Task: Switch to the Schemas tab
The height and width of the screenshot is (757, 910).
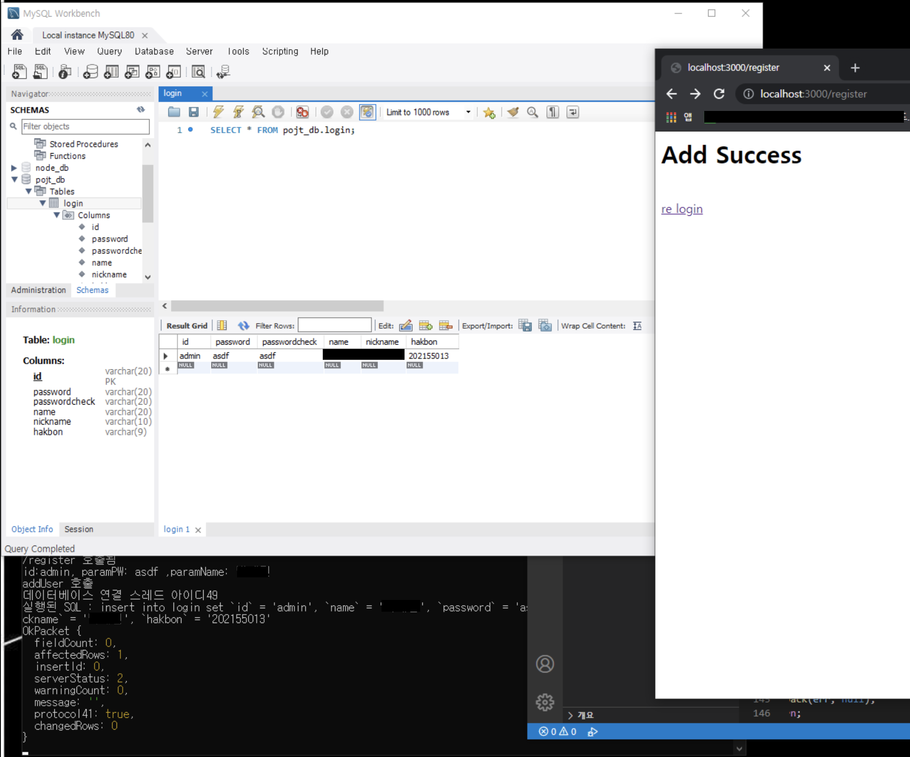Action: tap(93, 290)
